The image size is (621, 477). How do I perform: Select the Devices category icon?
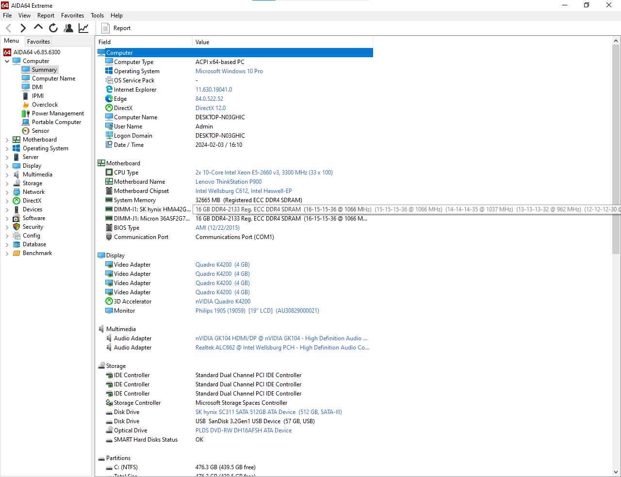point(16,209)
